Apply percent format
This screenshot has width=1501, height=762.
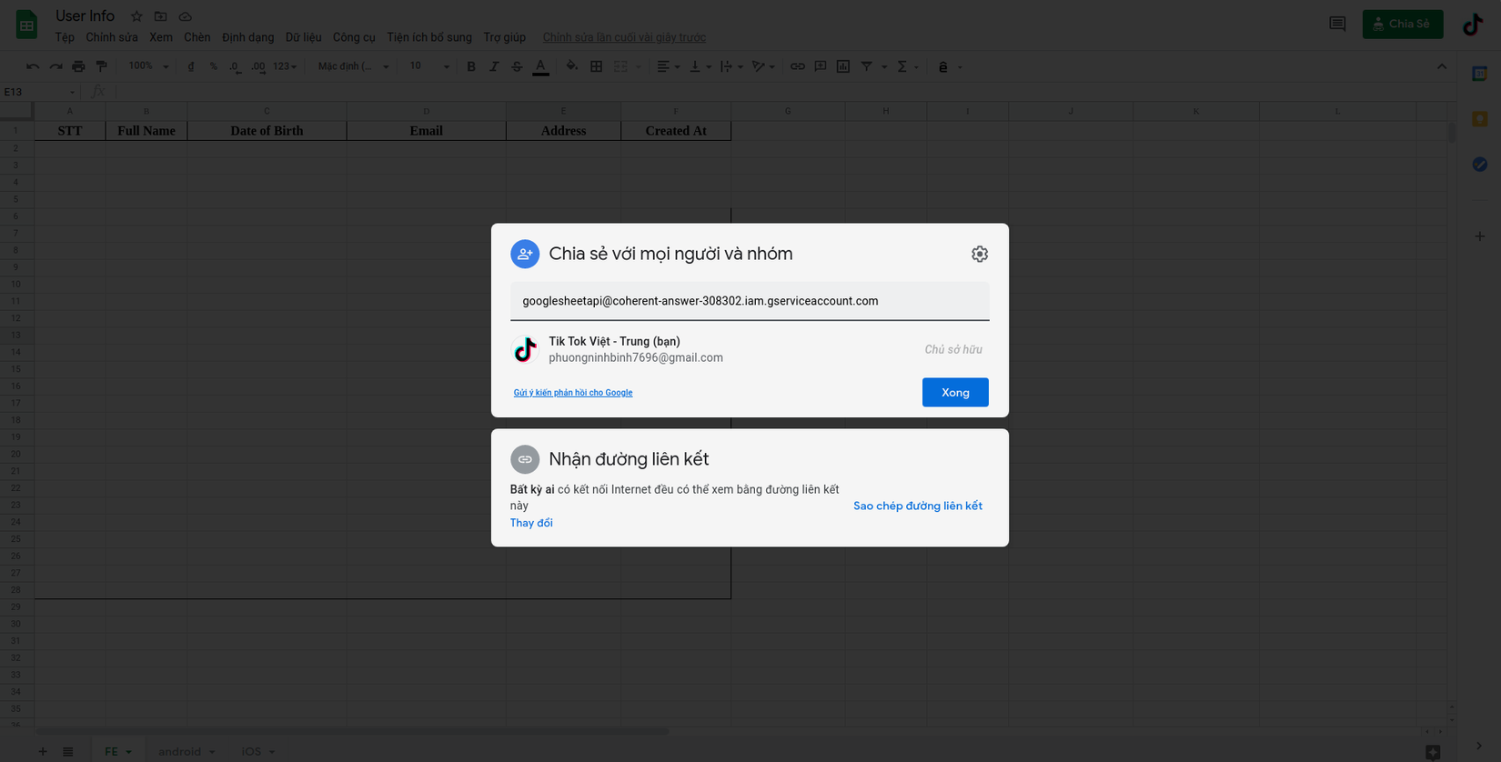pos(213,66)
